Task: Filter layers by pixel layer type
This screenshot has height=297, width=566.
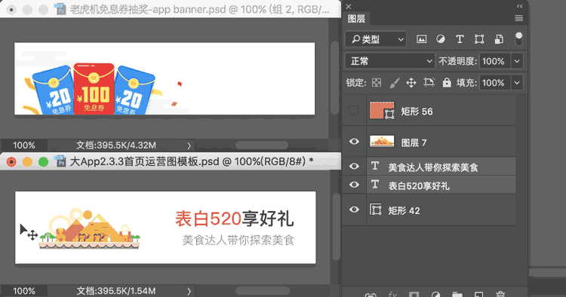Action: click(x=421, y=39)
